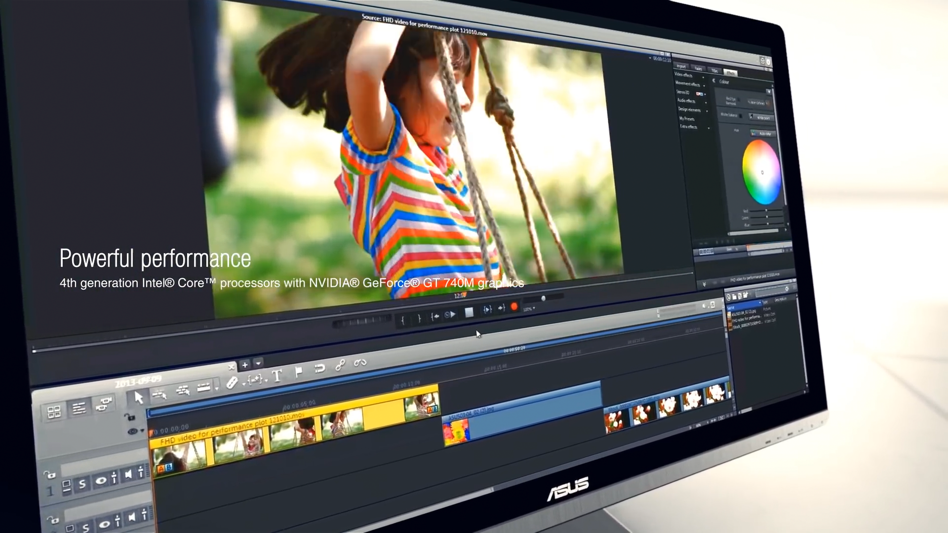Switch to the Effects tab
Viewport: 948px width, 533px height.
coord(731,73)
